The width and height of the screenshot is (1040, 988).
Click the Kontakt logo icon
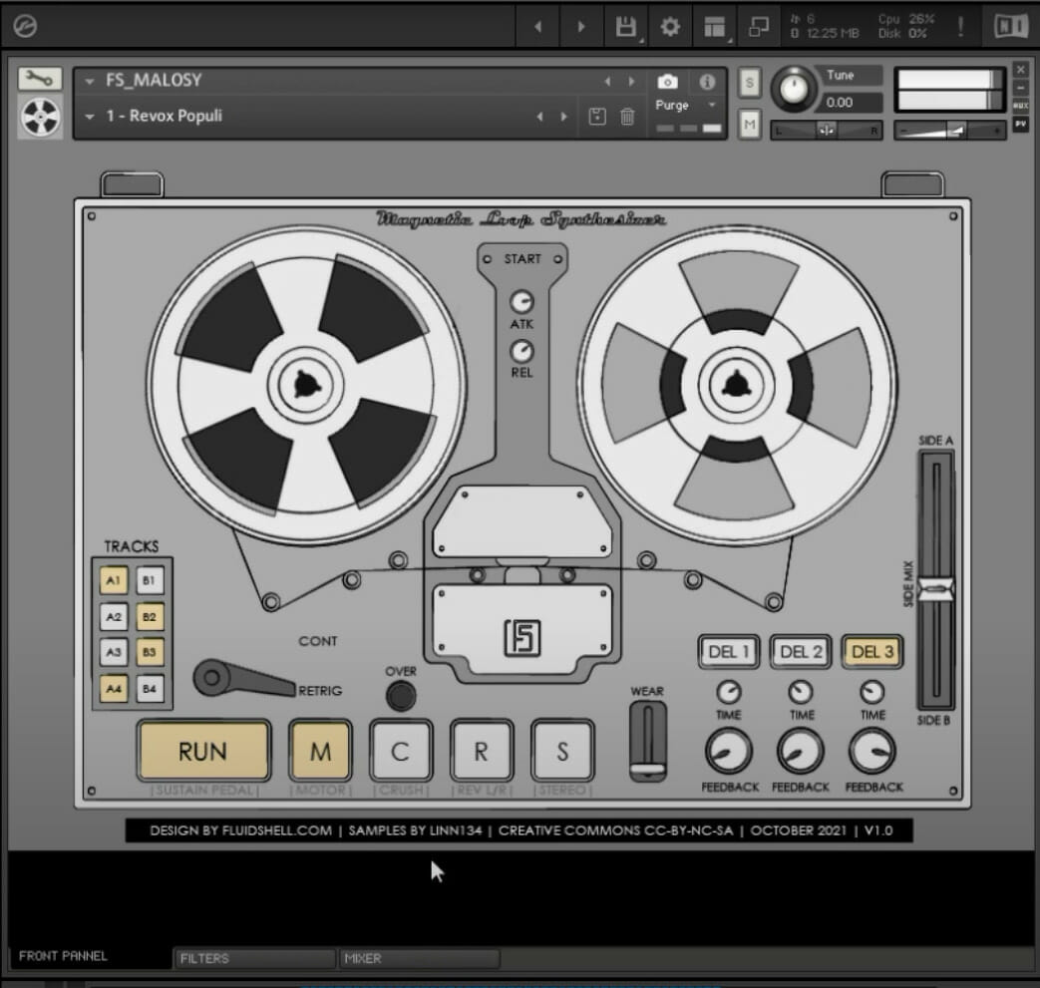click(24, 27)
